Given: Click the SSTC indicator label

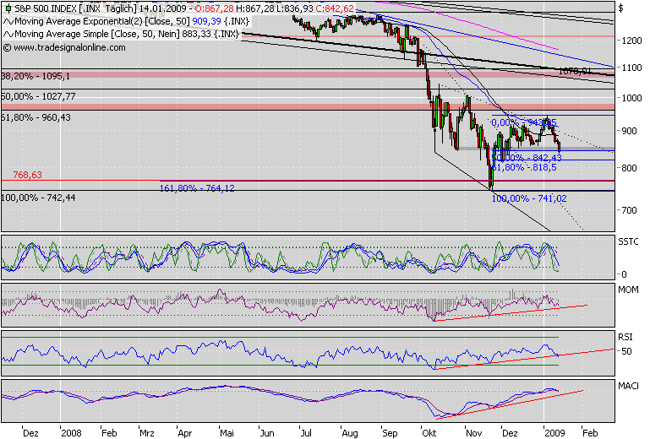Looking at the screenshot, I should [x=628, y=241].
